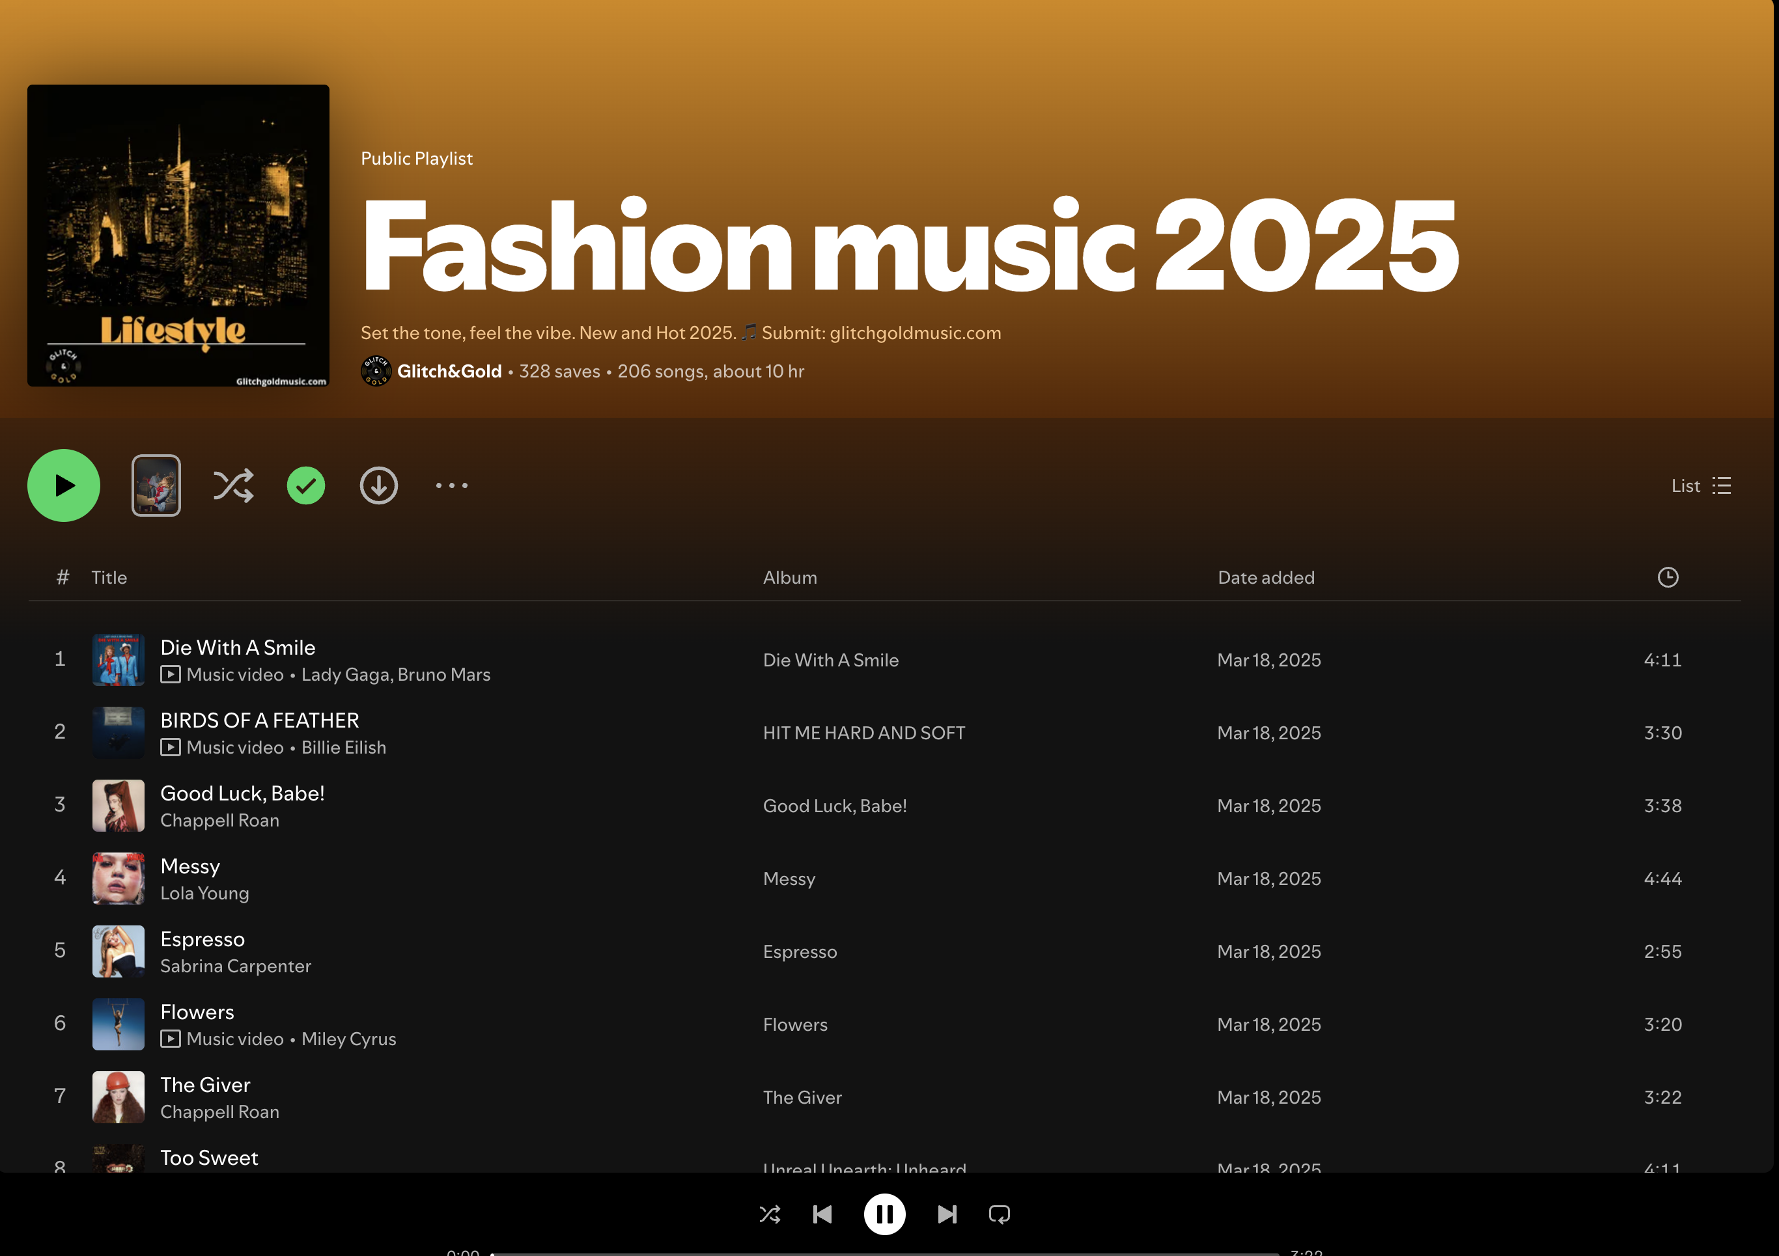This screenshot has width=1779, height=1256.
Task: Select the Messy track title
Action: [x=190, y=866]
